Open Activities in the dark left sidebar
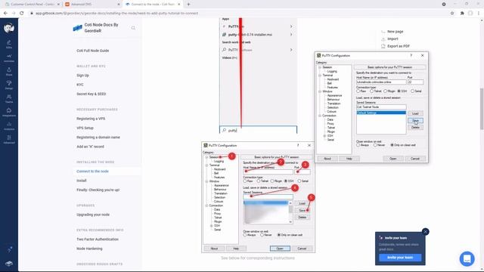The height and width of the screenshot is (272, 484). tap(9, 57)
